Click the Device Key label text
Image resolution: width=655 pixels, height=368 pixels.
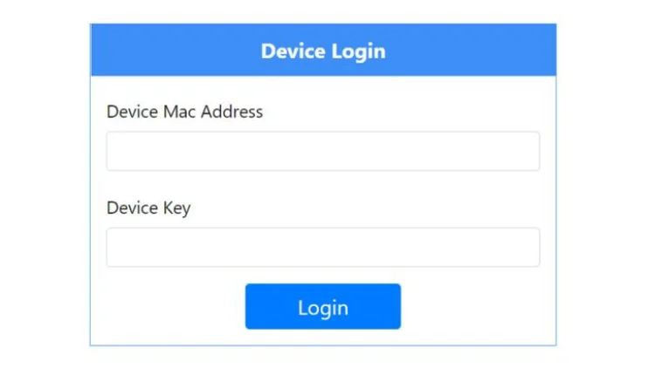click(x=148, y=208)
